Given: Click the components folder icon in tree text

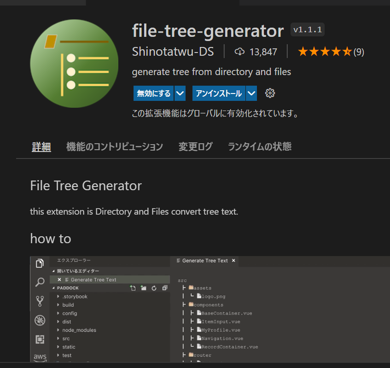Looking at the screenshot, I should [191, 304].
